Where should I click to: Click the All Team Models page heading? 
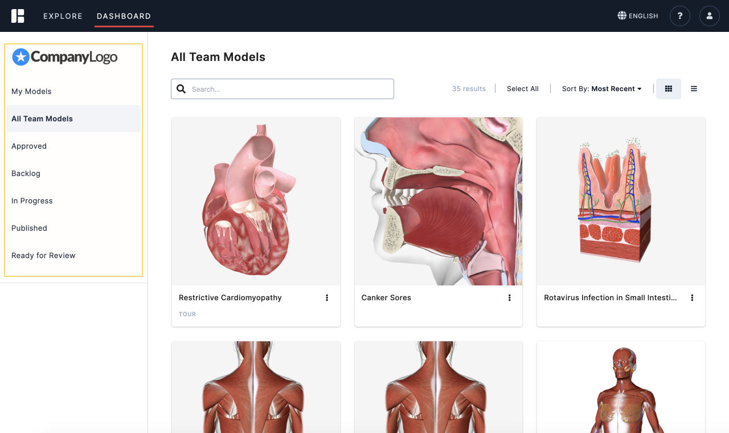[218, 57]
